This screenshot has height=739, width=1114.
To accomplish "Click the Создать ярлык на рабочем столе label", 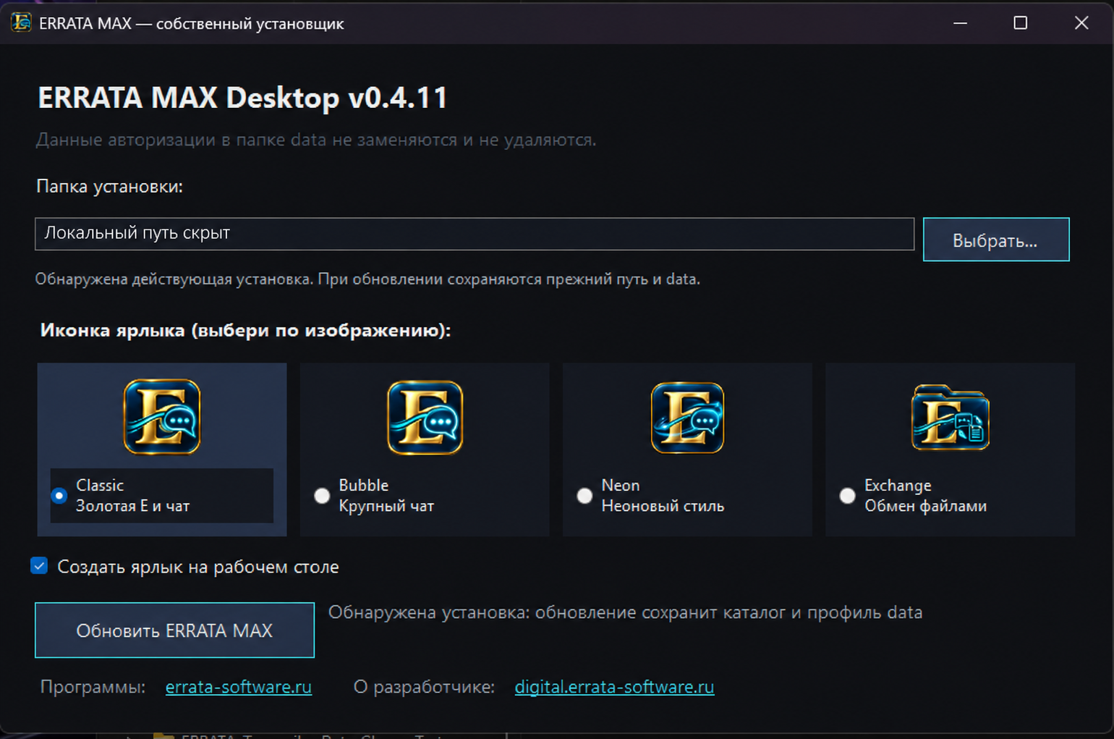I will click(198, 567).
